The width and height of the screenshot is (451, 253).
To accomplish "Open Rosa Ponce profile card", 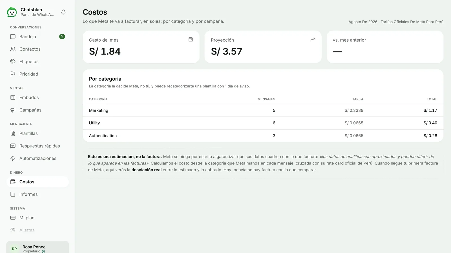I will tap(37, 247).
